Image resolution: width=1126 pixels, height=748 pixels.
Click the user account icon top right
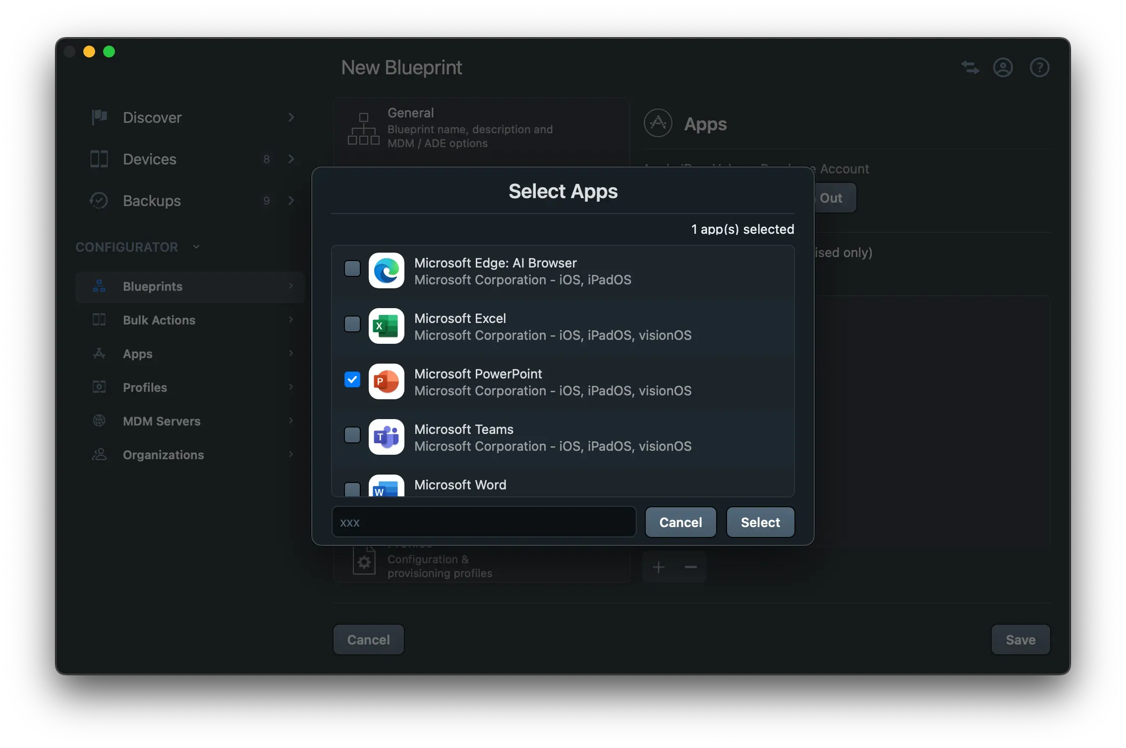(x=1003, y=67)
